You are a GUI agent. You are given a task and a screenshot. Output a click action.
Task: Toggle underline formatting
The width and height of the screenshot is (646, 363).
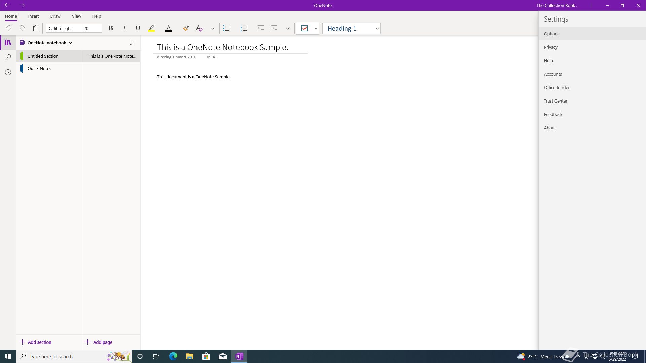[138, 28]
